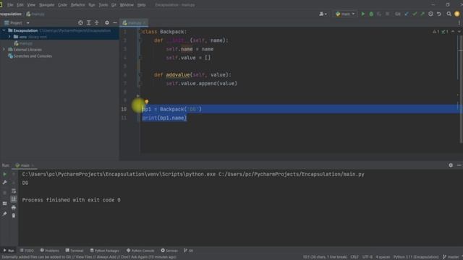
Task: Open the Git tool window
Action: pos(188,251)
